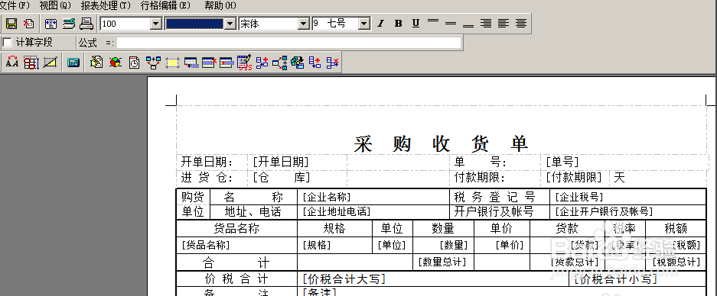This screenshot has width=717, height=296.
Task: Click the stacked pages import icon
Action: click(297, 63)
